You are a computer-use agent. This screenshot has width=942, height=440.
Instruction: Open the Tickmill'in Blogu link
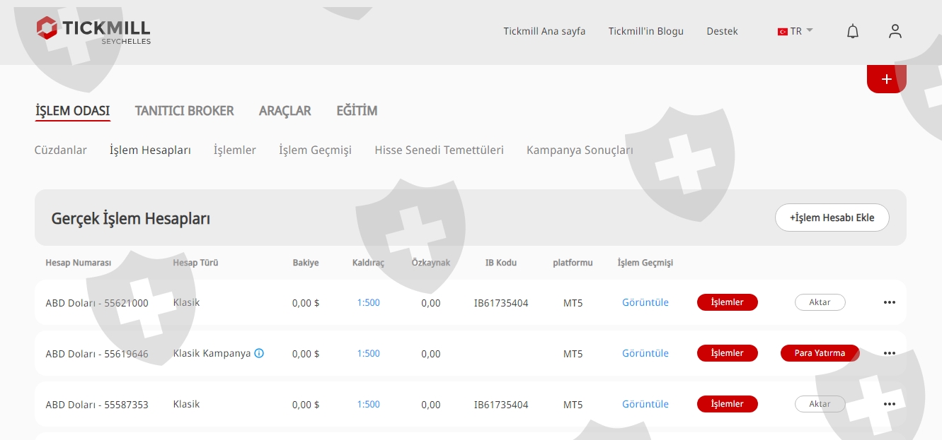[645, 31]
